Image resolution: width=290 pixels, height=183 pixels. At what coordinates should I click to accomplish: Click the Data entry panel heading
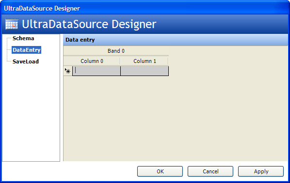80,40
